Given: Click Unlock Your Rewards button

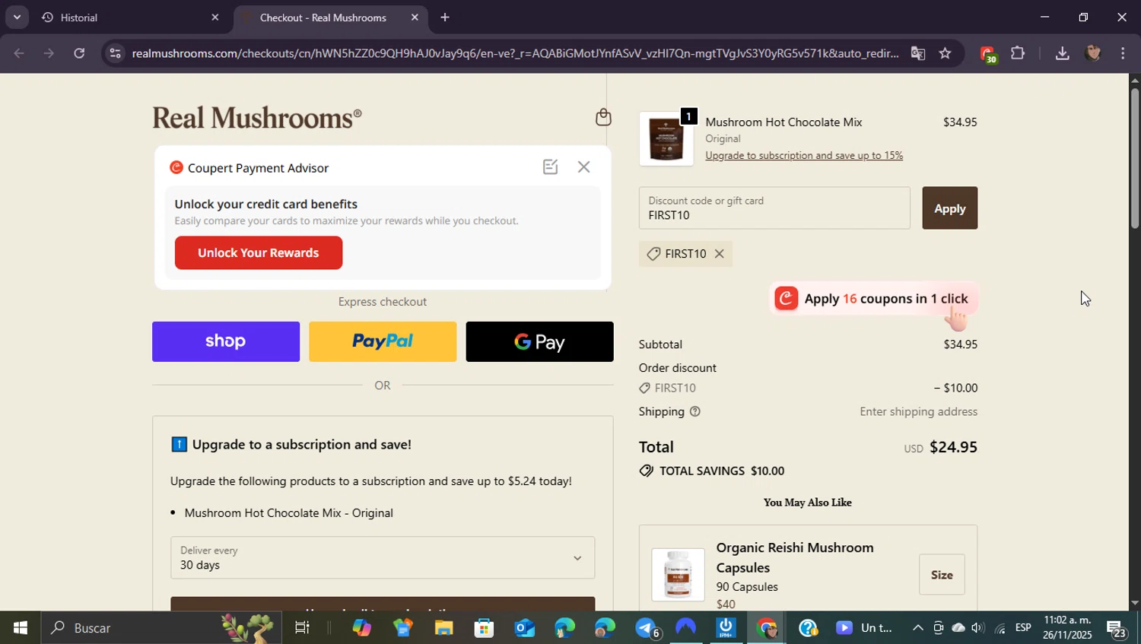Looking at the screenshot, I should 259,253.
